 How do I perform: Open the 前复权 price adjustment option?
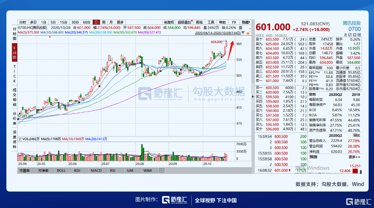click(169, 22)
